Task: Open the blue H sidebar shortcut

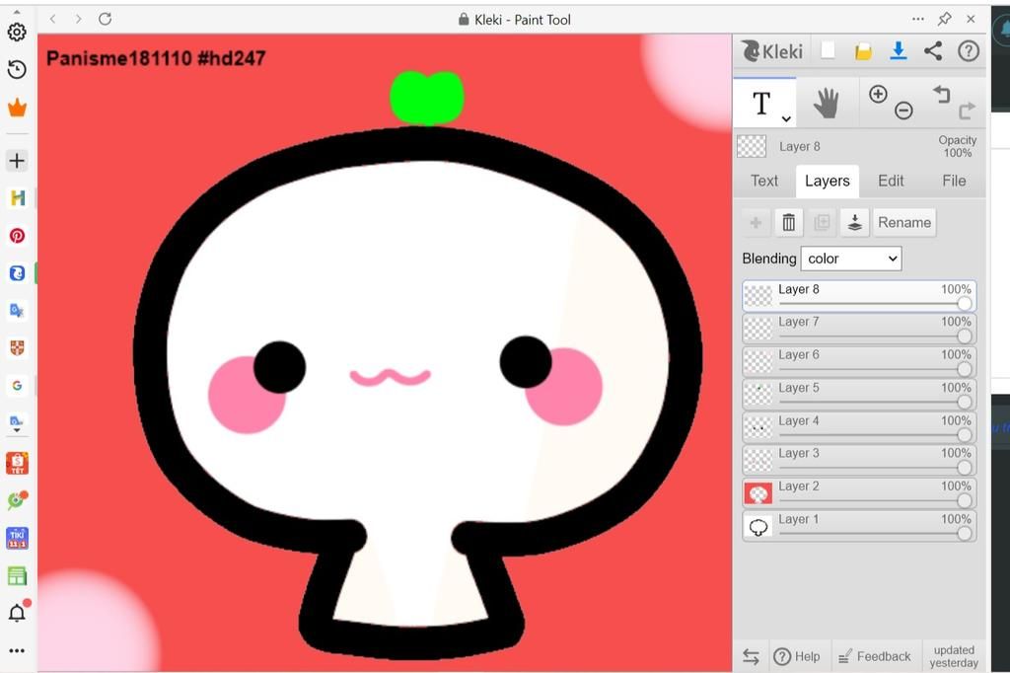Action: 17,198
